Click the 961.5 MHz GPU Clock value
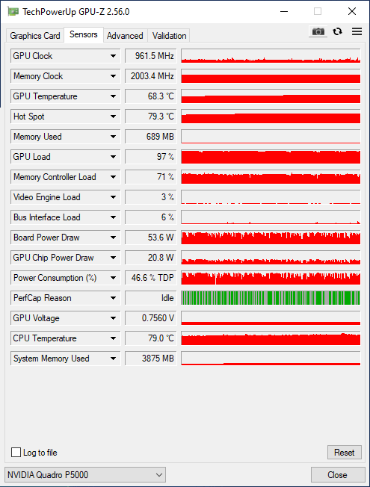 tap(151, 56)
